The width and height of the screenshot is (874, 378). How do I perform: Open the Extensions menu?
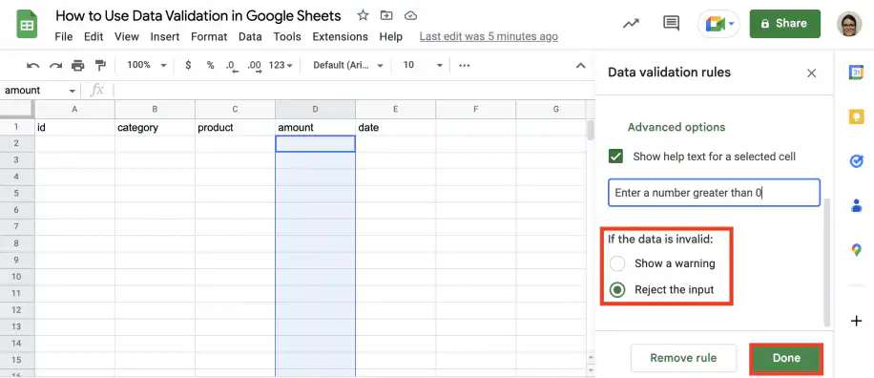(340, 37)
